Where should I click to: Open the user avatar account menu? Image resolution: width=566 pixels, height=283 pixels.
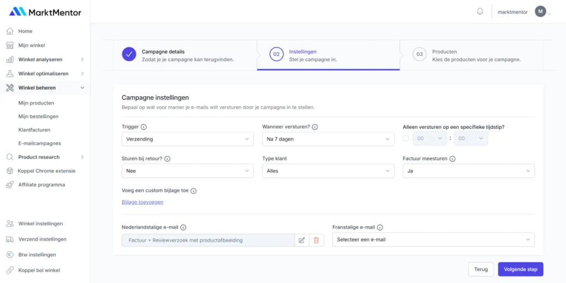tap(541, 12)
